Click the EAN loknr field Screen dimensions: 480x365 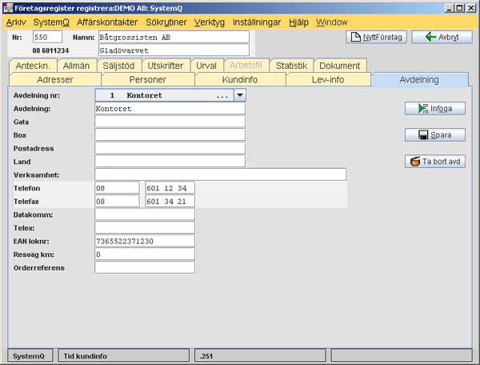point(145,241)
